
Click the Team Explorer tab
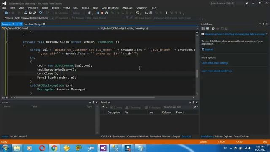coord(241,136)
